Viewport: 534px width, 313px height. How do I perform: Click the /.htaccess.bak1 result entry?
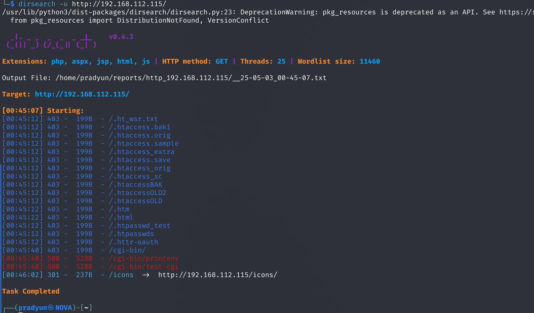[139, 127]
